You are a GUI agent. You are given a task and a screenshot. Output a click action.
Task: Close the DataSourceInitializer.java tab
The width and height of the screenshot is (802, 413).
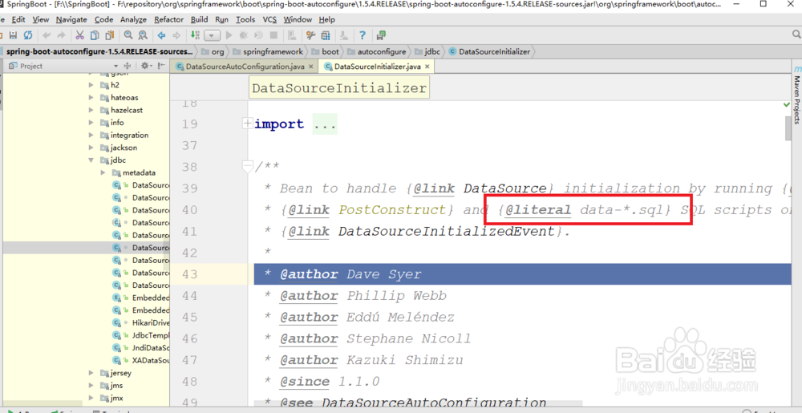tap(427, 67)
